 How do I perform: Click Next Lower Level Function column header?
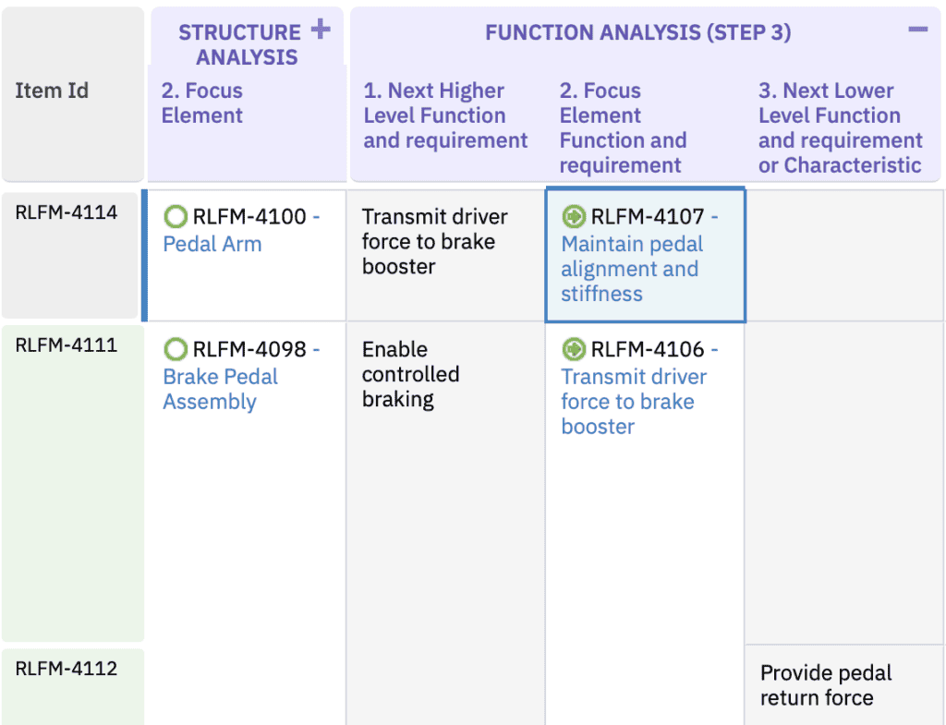coord(839,128)
